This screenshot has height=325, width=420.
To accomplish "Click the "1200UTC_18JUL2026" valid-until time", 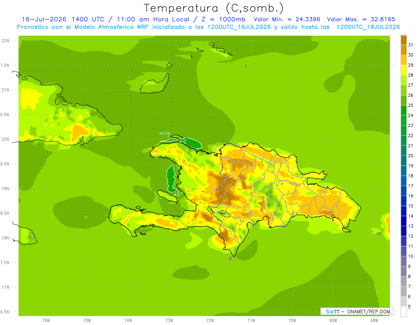I will [368, 27].
